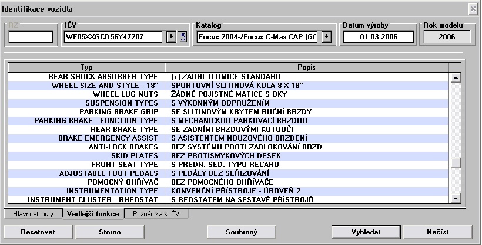Screen dimensions: 482x245
Task: Click the scroll down arrow of the list
Action: [x=454, y=199]
